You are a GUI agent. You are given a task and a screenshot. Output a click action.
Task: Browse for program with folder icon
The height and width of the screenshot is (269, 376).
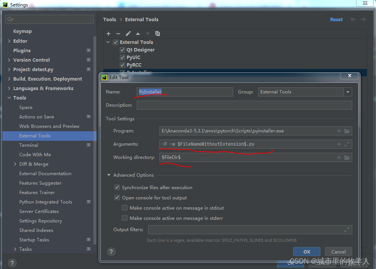(347, 131)
